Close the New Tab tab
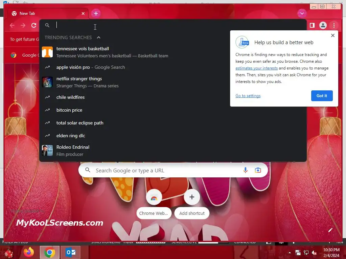Screen dimensions: 346x259 point(83,13)
